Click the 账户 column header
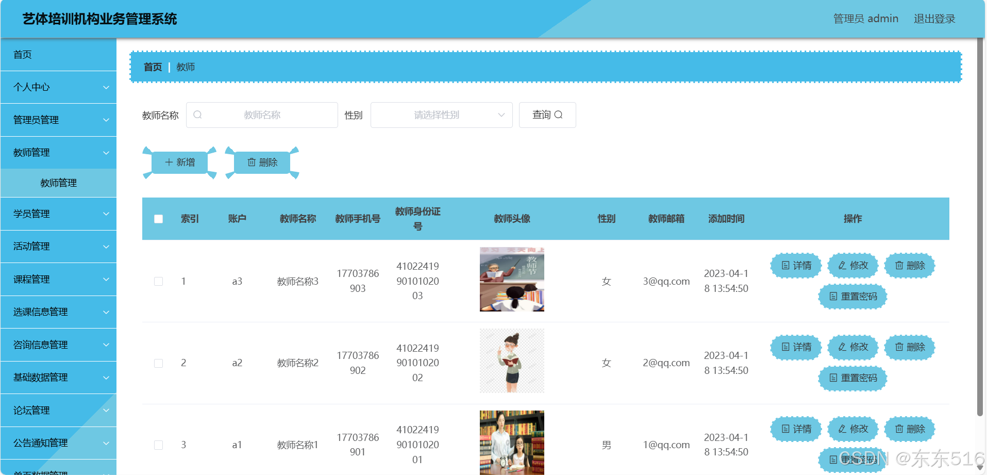This screenshot has height=475, width=987. pyautogui.click(x=237, y=219)
